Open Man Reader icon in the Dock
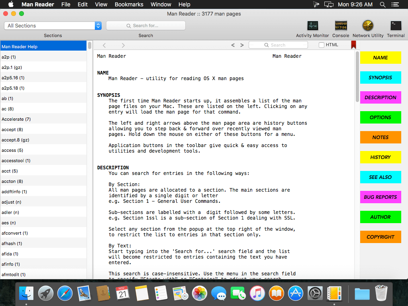This screenshot has width=408, height=306. coord(334,294)
